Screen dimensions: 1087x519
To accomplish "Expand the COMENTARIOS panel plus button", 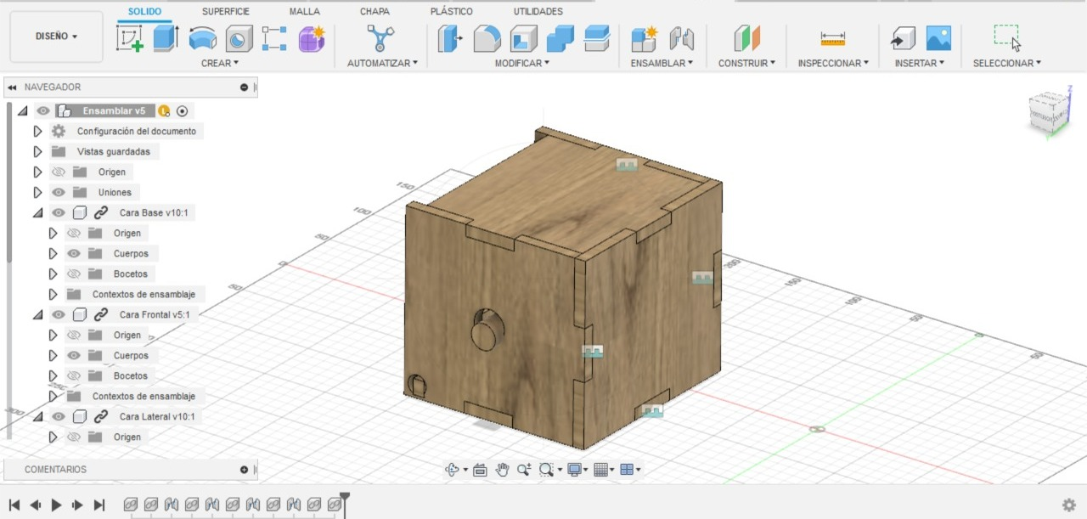I will tap(244, 469).
